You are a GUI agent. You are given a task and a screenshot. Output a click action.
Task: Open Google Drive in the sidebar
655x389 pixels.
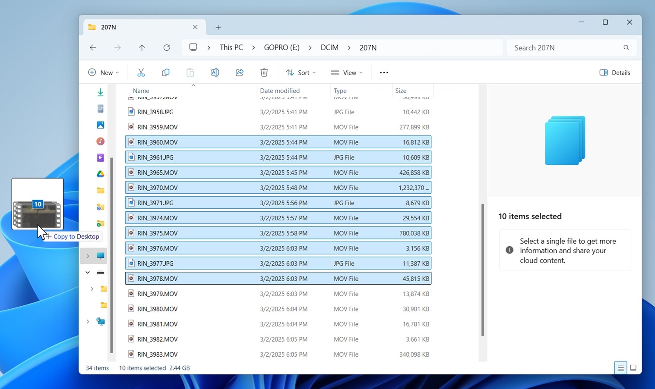point(100,174)
